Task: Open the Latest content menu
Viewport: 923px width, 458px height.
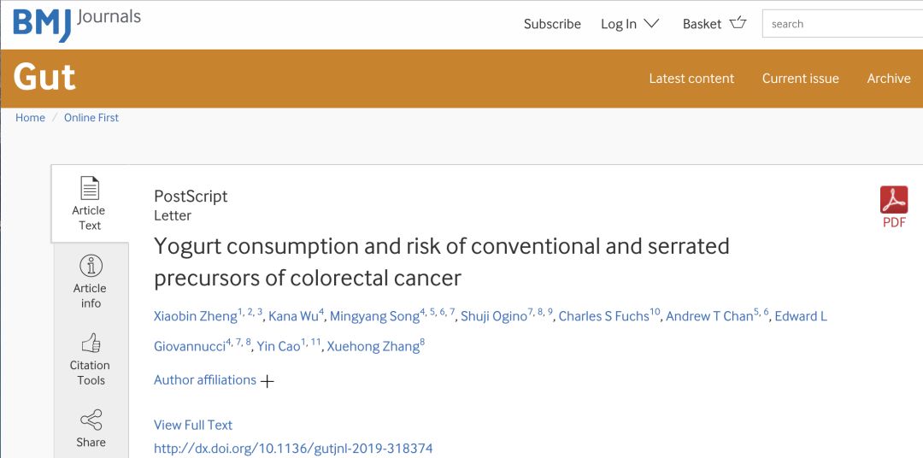Action: (691, 79)
